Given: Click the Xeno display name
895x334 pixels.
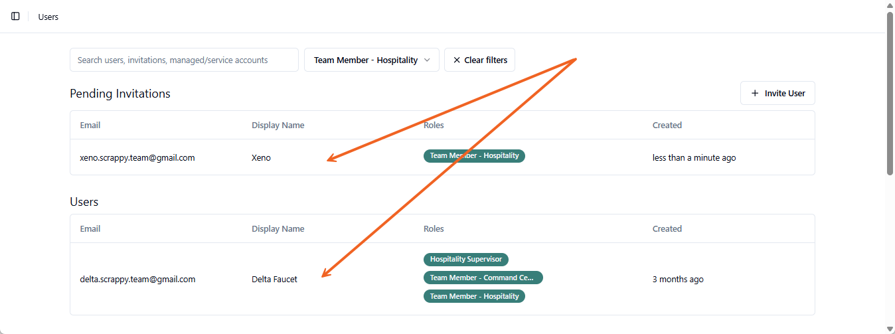Looking at the screenshot, I should click(261, 158).
